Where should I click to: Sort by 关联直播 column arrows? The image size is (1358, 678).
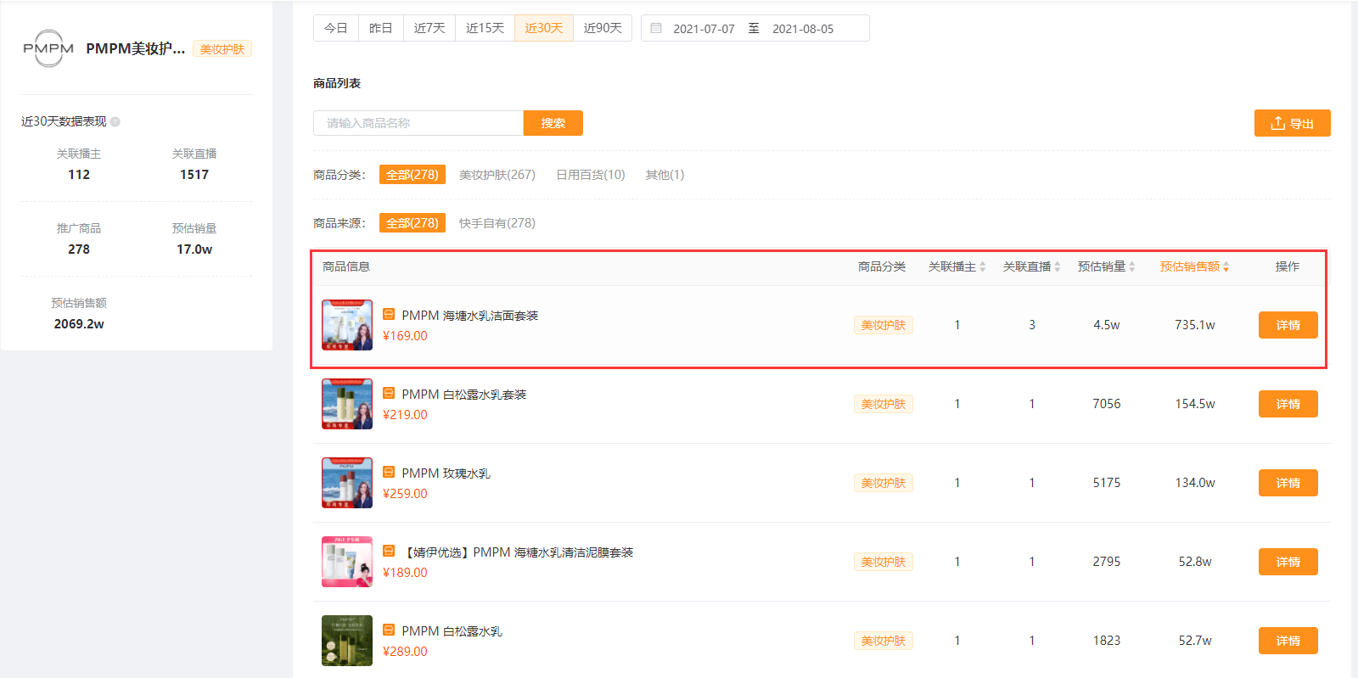click(x=1058, y=266)
